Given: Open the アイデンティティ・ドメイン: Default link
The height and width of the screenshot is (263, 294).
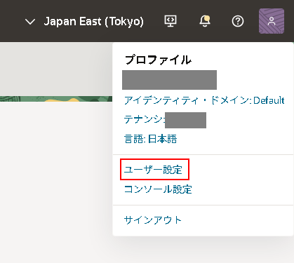Looking at the screenshot, I should 204,100.
